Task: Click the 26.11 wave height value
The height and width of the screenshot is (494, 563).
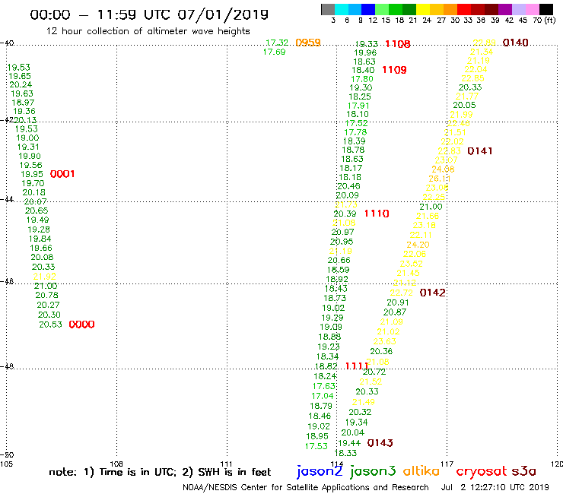Action: pos(440,179)
